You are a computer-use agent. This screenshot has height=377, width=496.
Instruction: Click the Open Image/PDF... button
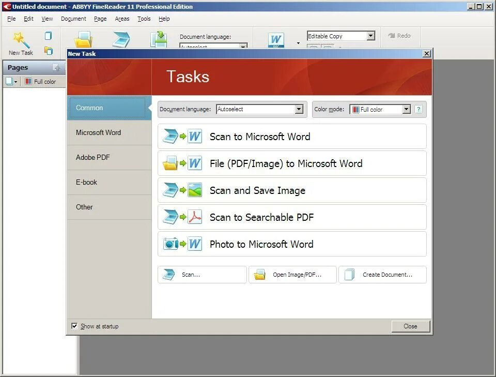click(292, 275)
